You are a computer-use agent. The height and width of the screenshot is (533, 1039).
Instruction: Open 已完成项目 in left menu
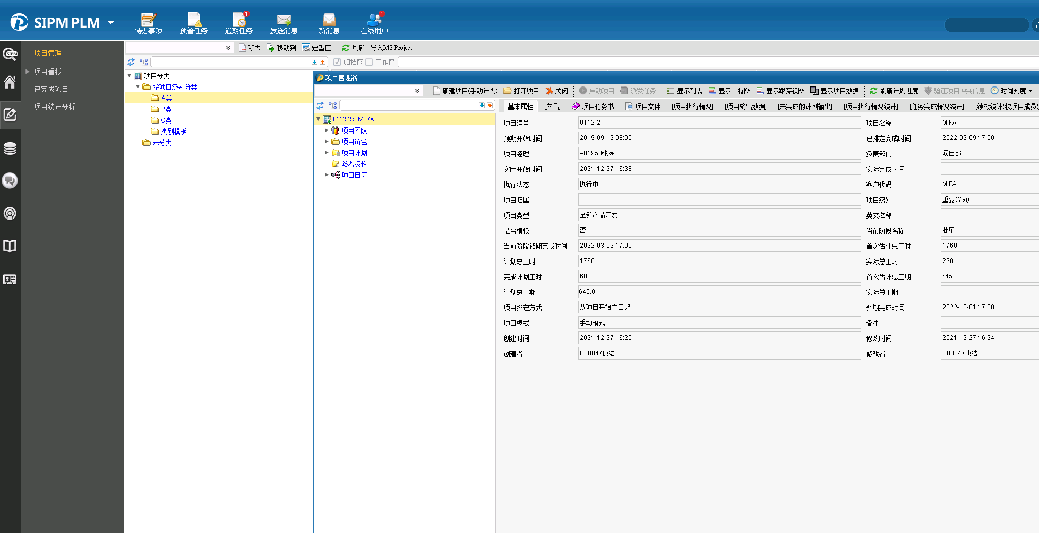point(51,89)
